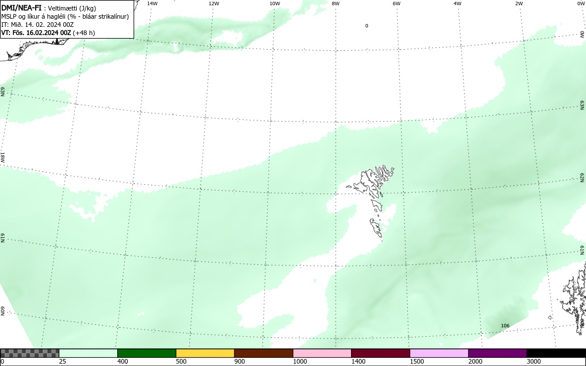
Task: Click the 'VT: Fös. 16.02.2024 00Z (+48 h)' text
Action: (48, 33)
